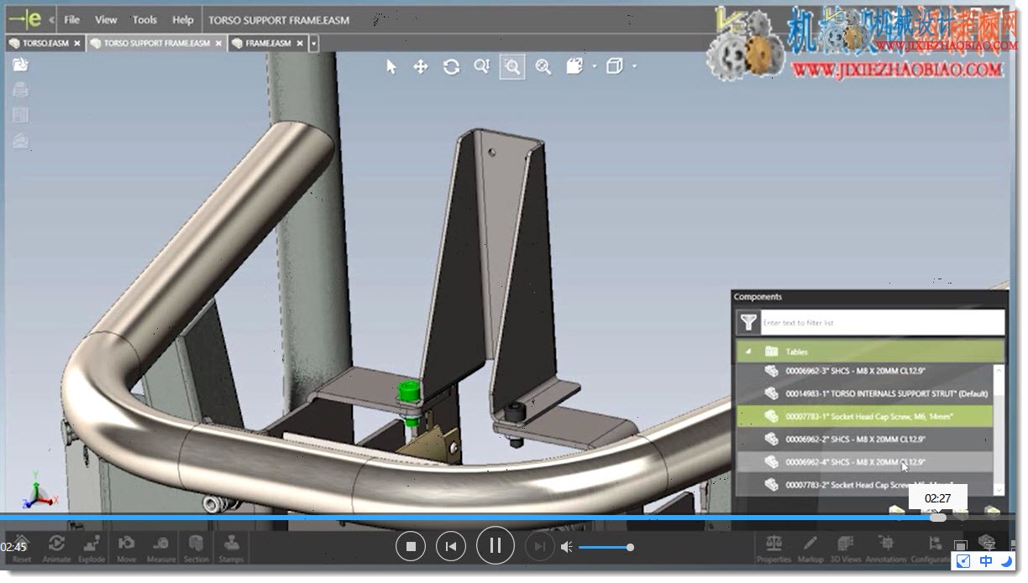The width and height of the screenshot is (1028, 583).
Task: Skip to previous video
Action: [x=451, y=547]
